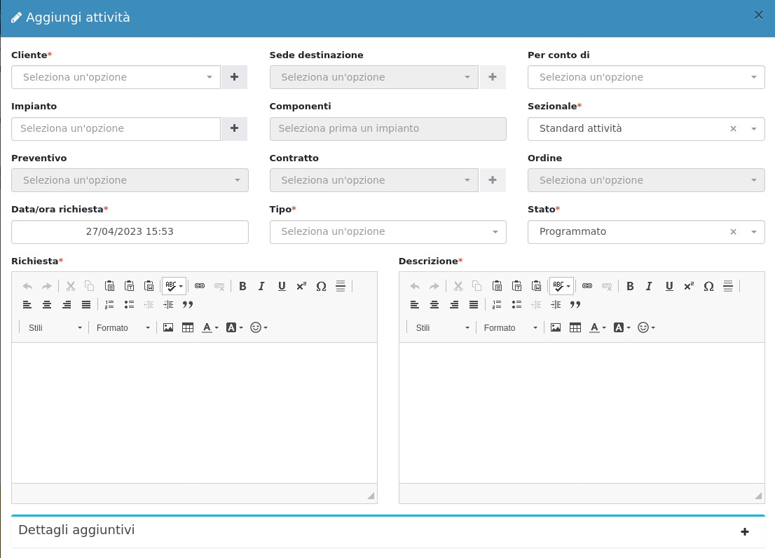
Task: Expand the Dettagli aggiuntivi section
Action: pyautogui.click(x=744, y=532)
